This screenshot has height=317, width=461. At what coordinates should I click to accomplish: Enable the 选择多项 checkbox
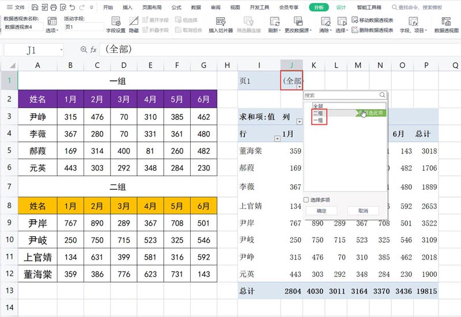click(x=307, y=200)
